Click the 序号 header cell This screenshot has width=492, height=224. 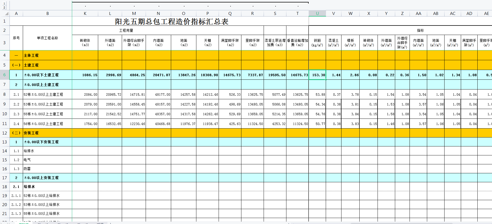(16, 38)
